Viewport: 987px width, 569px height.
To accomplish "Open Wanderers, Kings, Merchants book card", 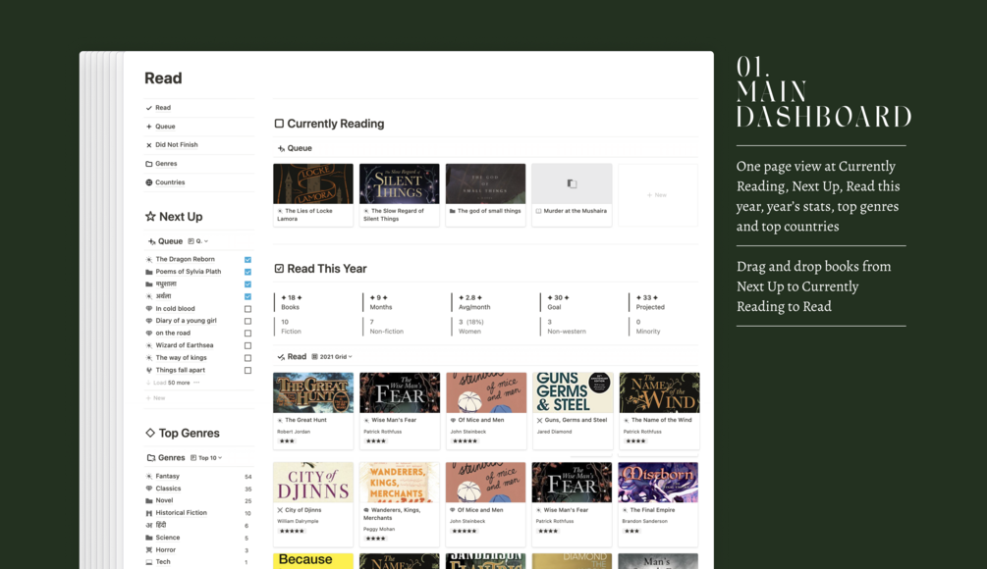I will pyautogui.click(x=399, y=504).
